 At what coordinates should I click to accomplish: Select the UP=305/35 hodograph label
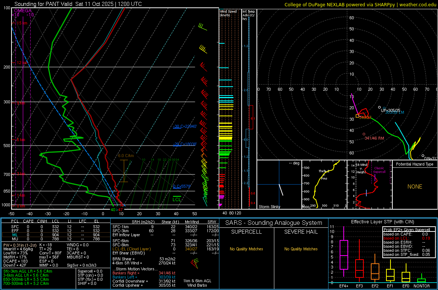[x=390, y=110]
